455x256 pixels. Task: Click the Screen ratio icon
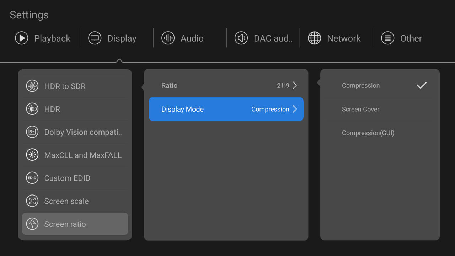coord(32,224)
